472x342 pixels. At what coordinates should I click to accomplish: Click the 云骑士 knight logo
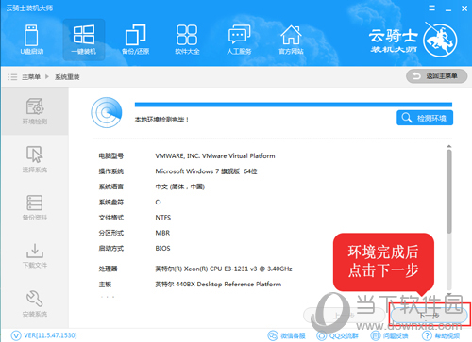(x=440, y=41)
